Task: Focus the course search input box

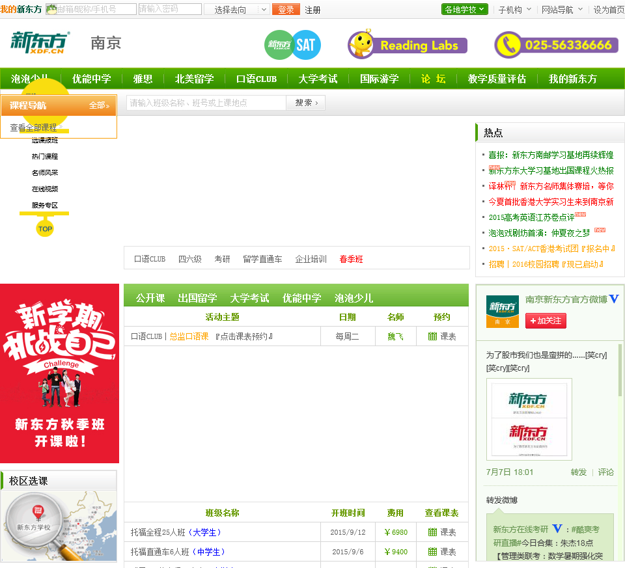Action: (x=206, y=103)
